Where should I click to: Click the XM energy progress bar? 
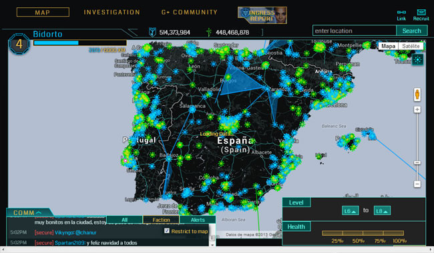(x=80, y=43)
